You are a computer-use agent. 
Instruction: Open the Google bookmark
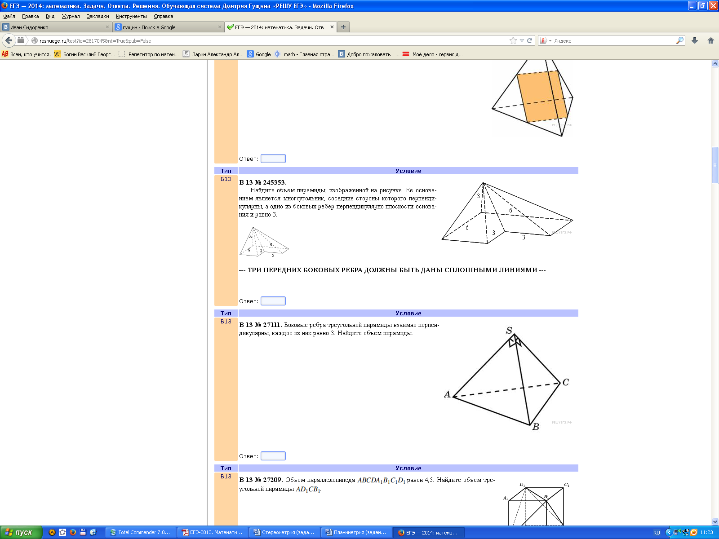(x=259, y=54)
